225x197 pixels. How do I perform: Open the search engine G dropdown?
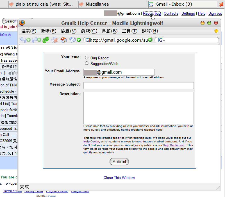(162, 40)
